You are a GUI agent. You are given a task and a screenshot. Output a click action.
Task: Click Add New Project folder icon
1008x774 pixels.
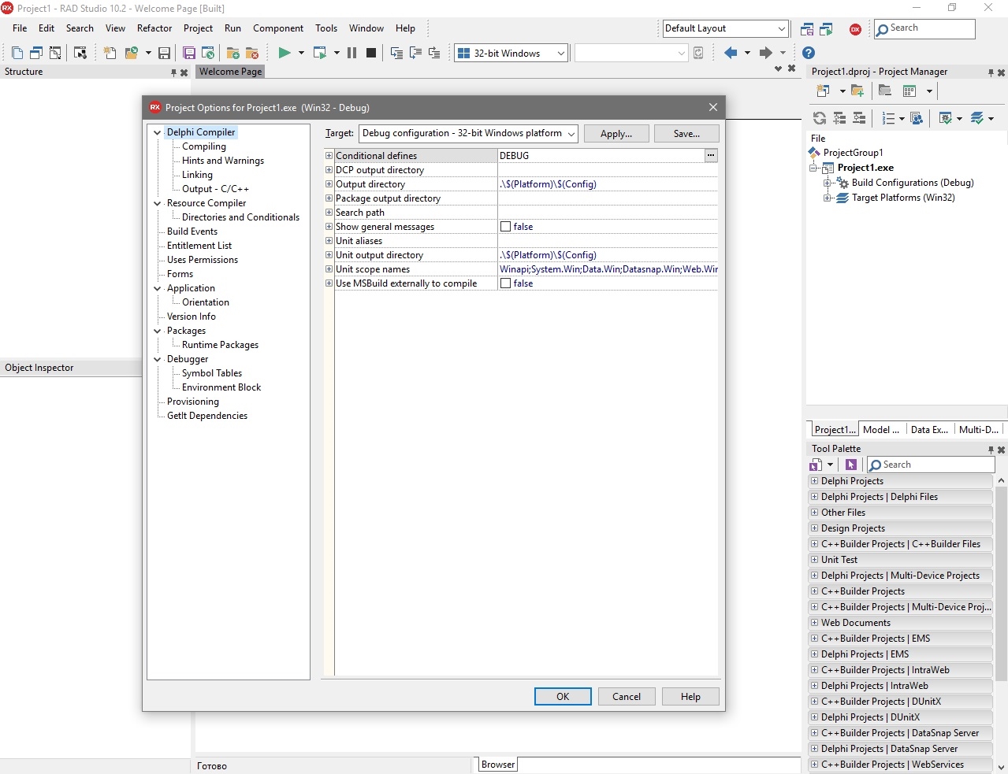pos(857,91)
